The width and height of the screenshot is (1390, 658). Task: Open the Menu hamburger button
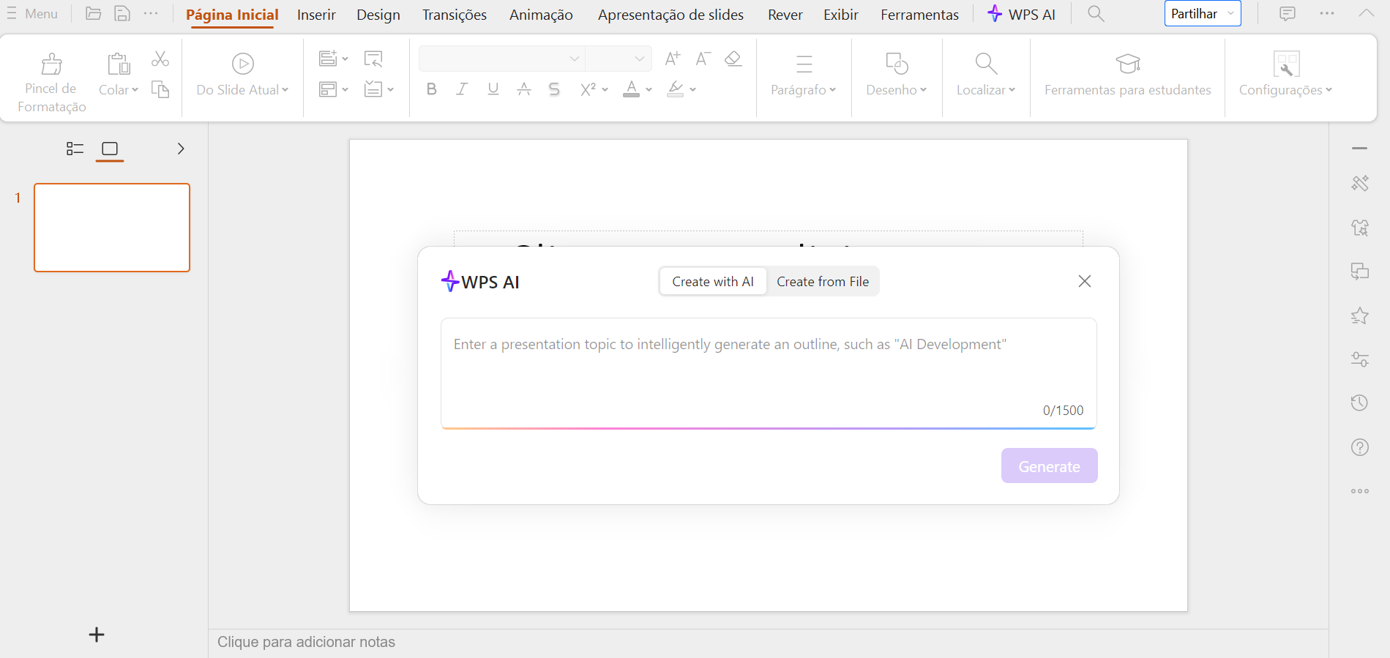tap(32, 13)
